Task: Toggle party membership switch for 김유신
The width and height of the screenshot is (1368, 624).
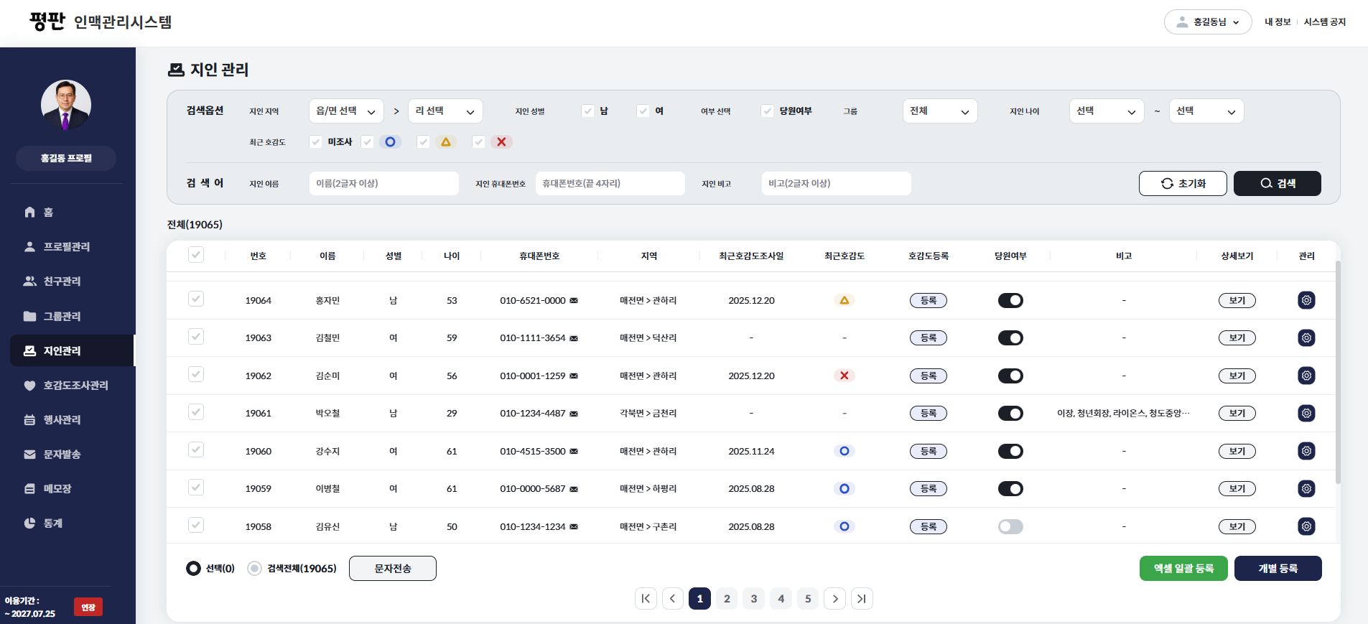Action: tap(1010, 526)
